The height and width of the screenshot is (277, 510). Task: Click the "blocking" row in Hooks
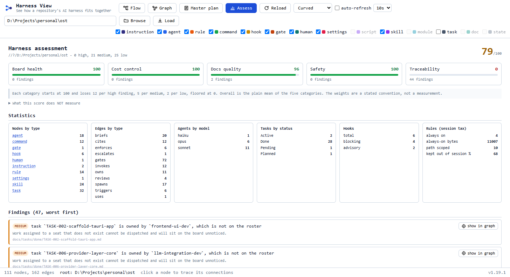379,142
